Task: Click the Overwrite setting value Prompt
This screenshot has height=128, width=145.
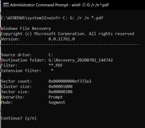Action: [x=56, y=97]
